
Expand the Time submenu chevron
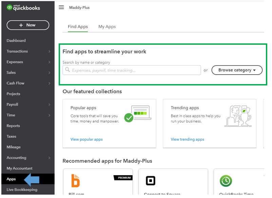50,115
